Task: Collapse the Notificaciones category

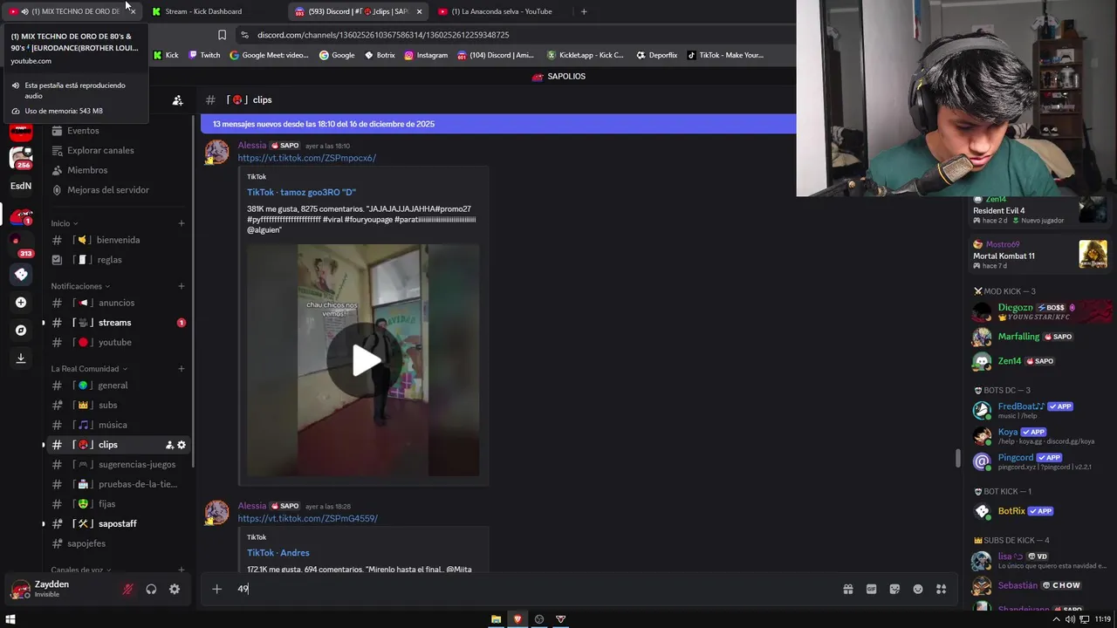Action: click(x=80, y=286)
